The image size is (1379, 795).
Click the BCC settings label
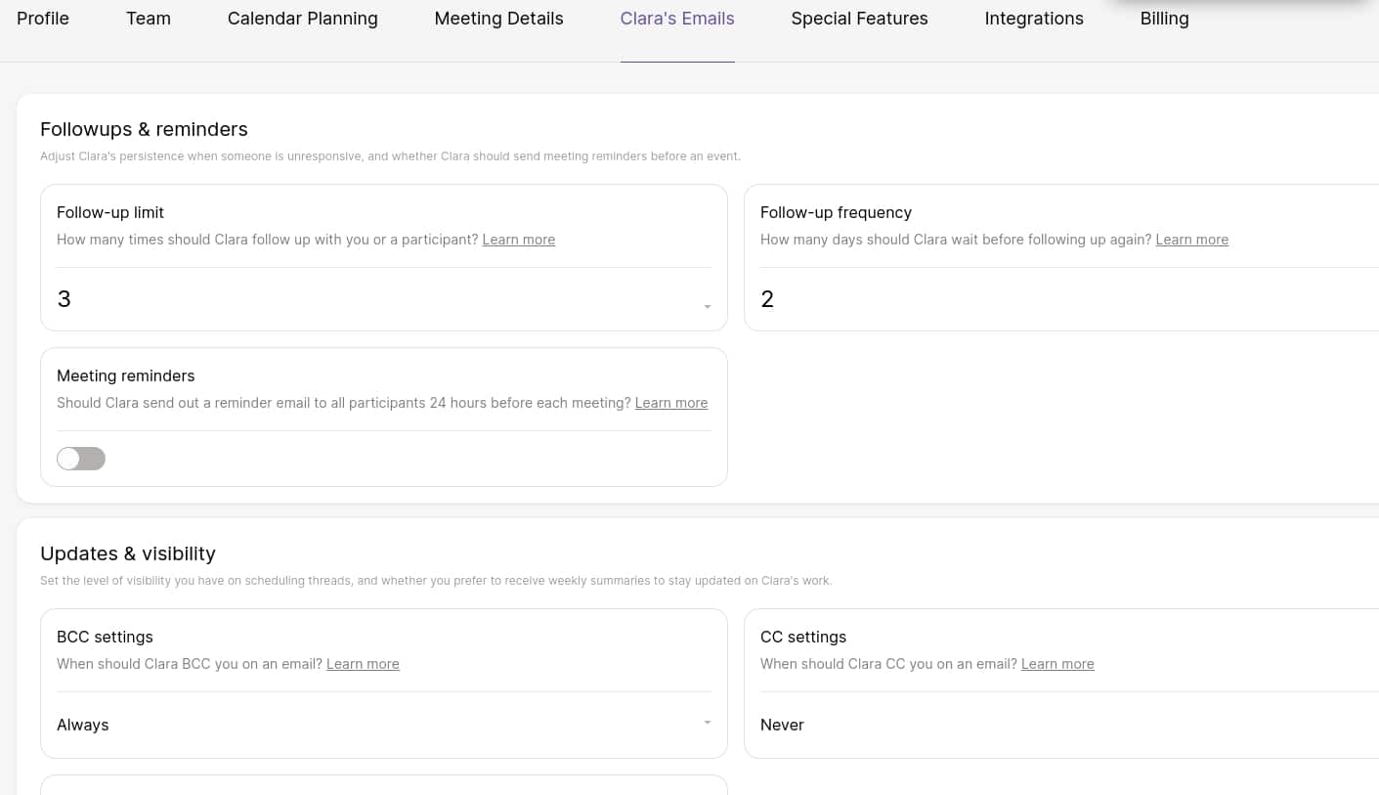coord(105,637)
